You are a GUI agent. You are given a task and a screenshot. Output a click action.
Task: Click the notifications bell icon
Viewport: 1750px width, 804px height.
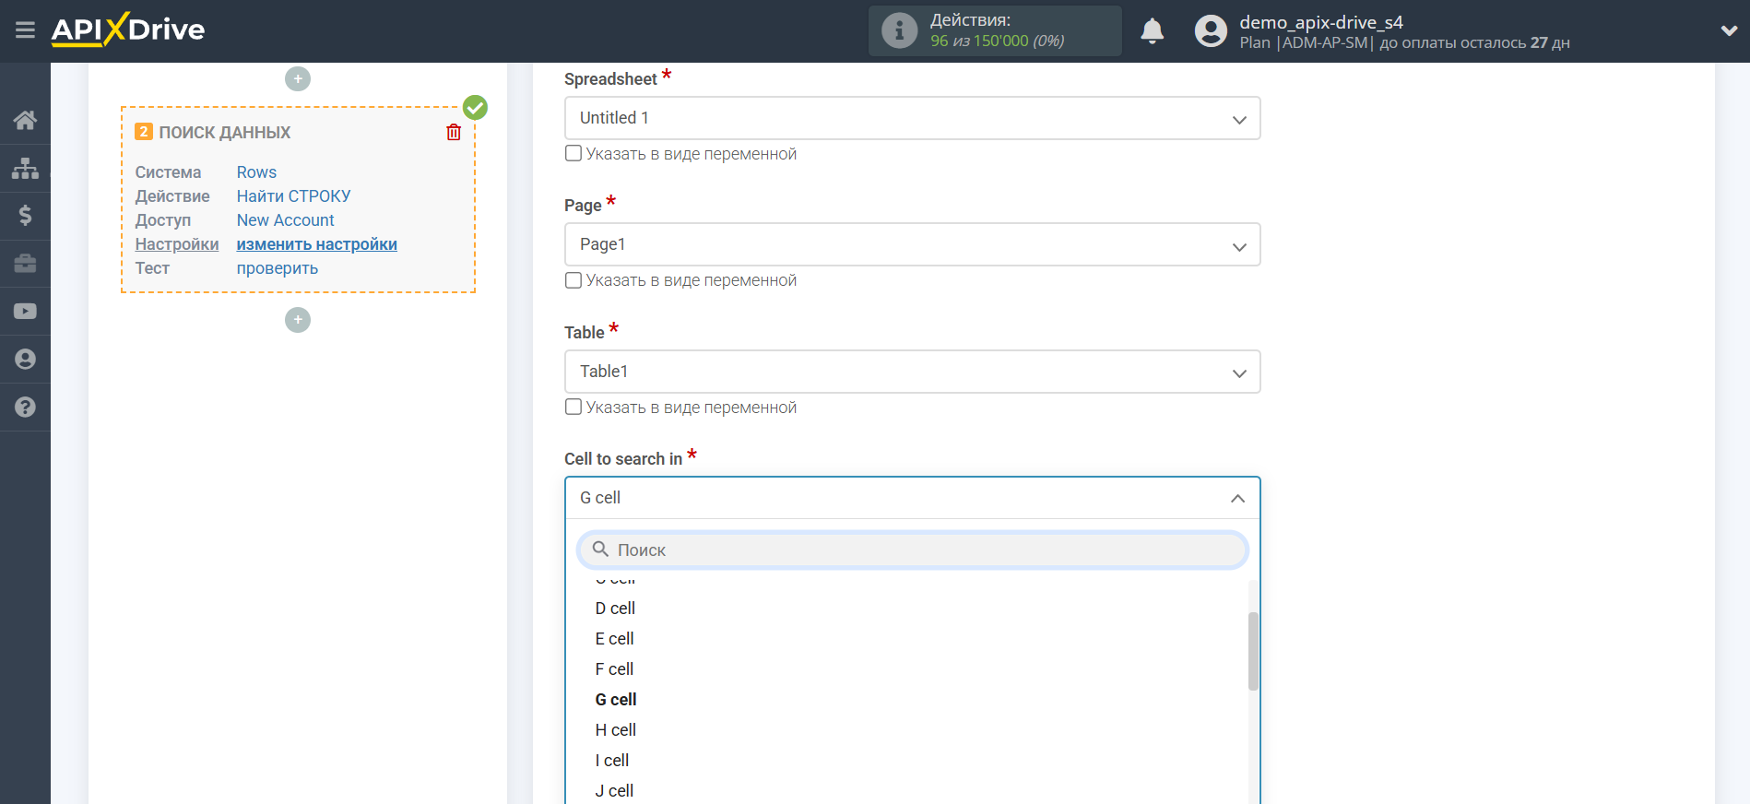click(1152, 31)
